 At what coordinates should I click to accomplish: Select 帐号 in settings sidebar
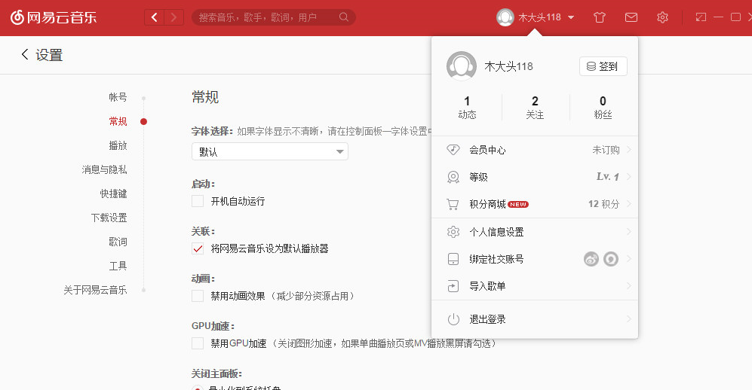118,97
